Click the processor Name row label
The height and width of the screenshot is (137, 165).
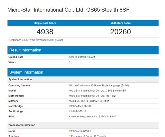coord(12,131)
